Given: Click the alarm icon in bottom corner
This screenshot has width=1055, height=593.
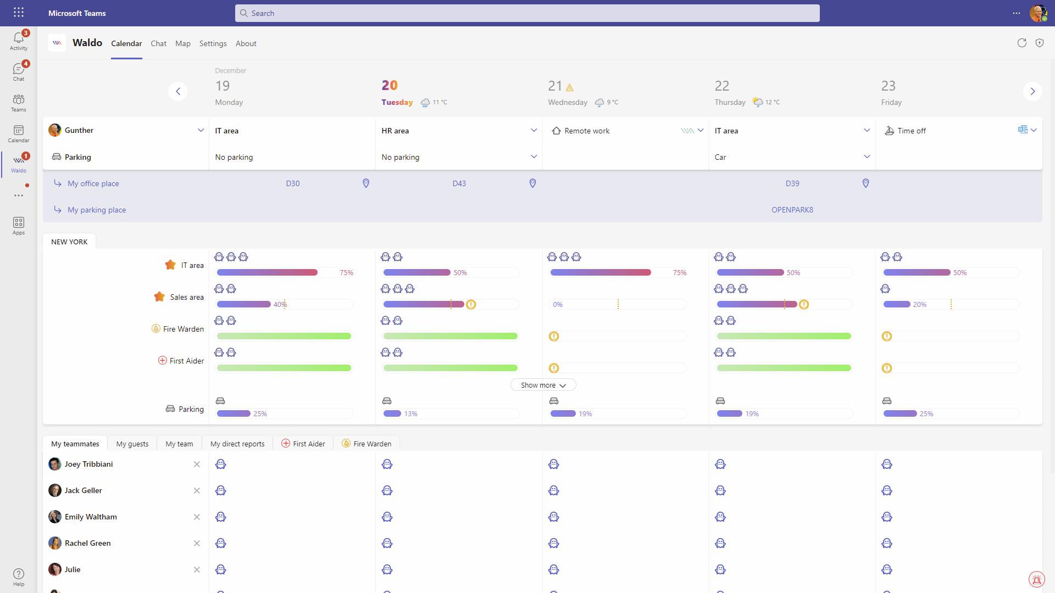Looking at the screenshot, I should 1037,579.
